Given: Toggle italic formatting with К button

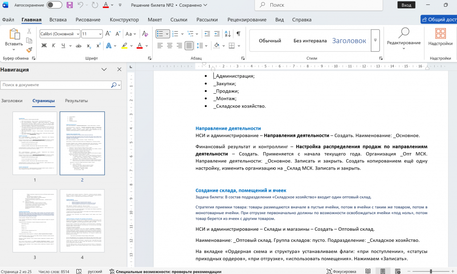Looking at the screenshot, I should click(x=54, y=46).
